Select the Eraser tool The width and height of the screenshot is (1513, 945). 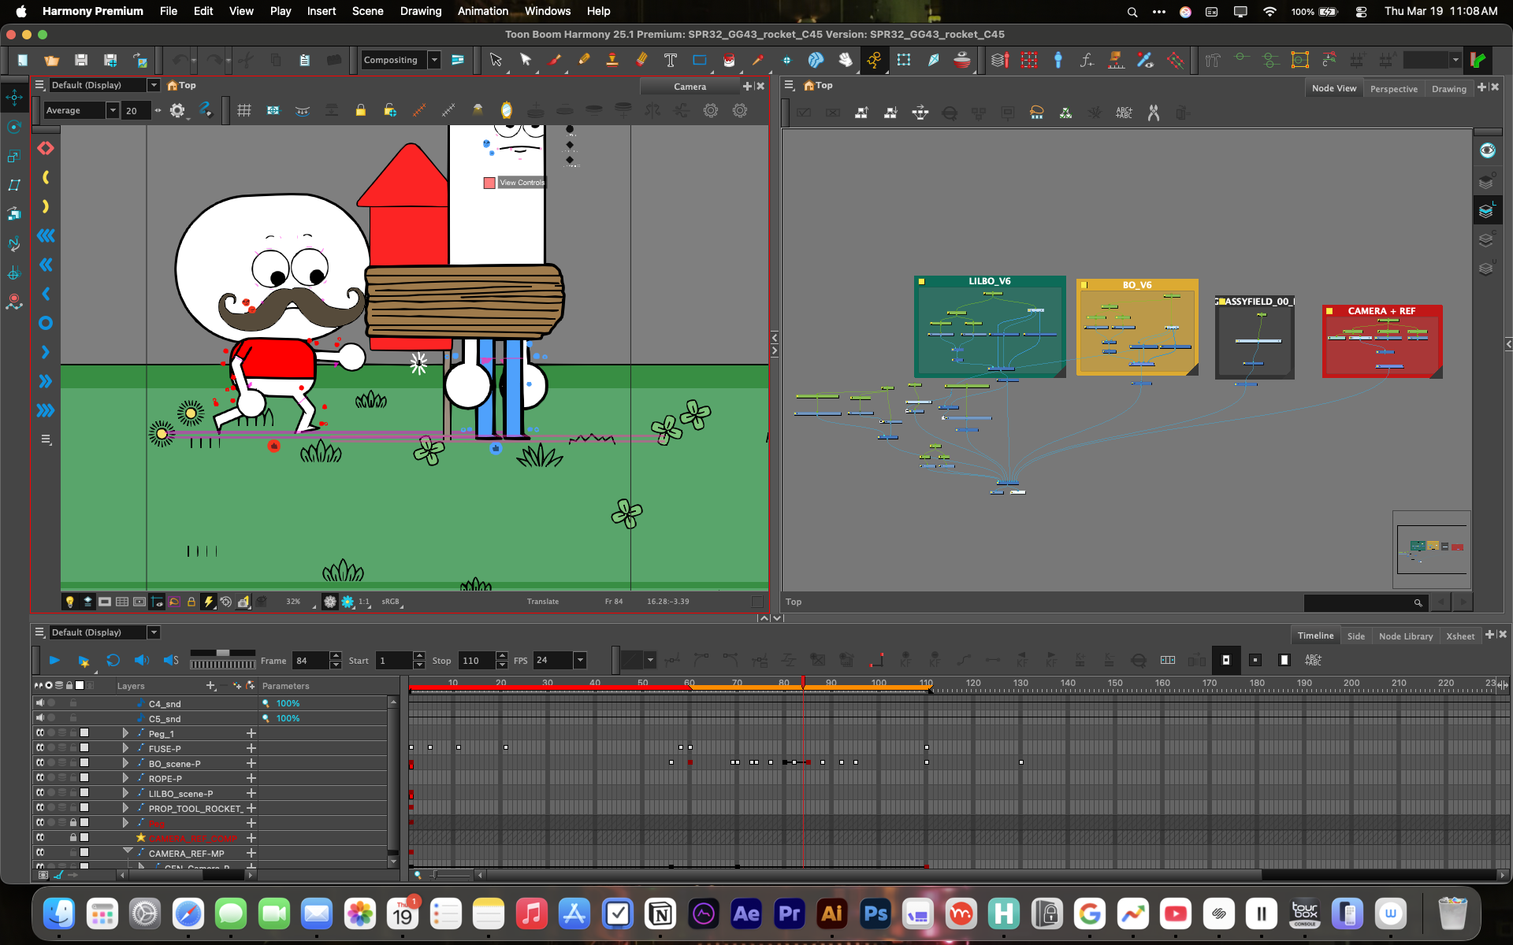[x=641, y=60]
